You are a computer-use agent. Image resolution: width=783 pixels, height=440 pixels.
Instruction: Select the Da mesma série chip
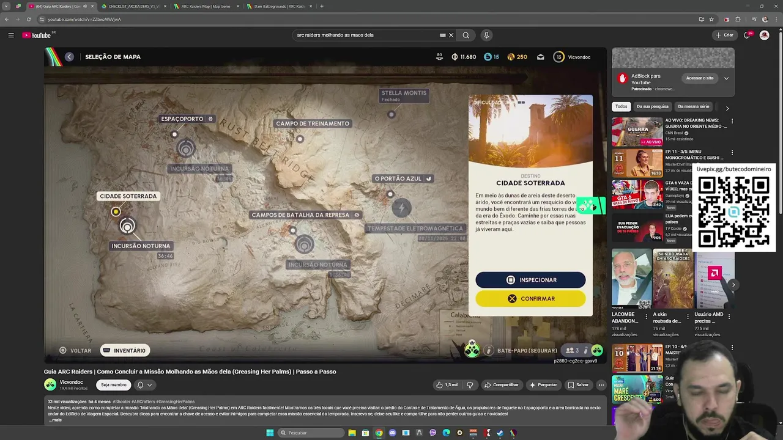pyautogui.click(x=693, y=106)
